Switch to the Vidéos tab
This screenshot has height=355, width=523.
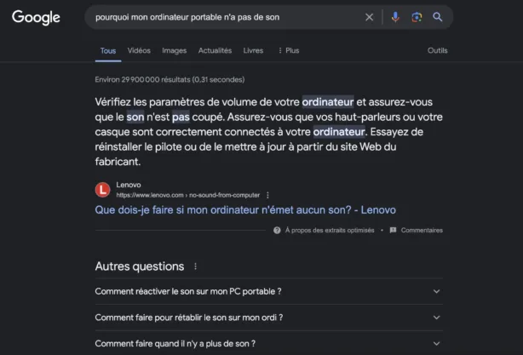tap(139, 50)
